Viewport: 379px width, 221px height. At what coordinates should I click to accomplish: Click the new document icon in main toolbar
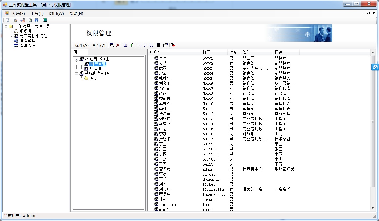(x=7, y=20)
